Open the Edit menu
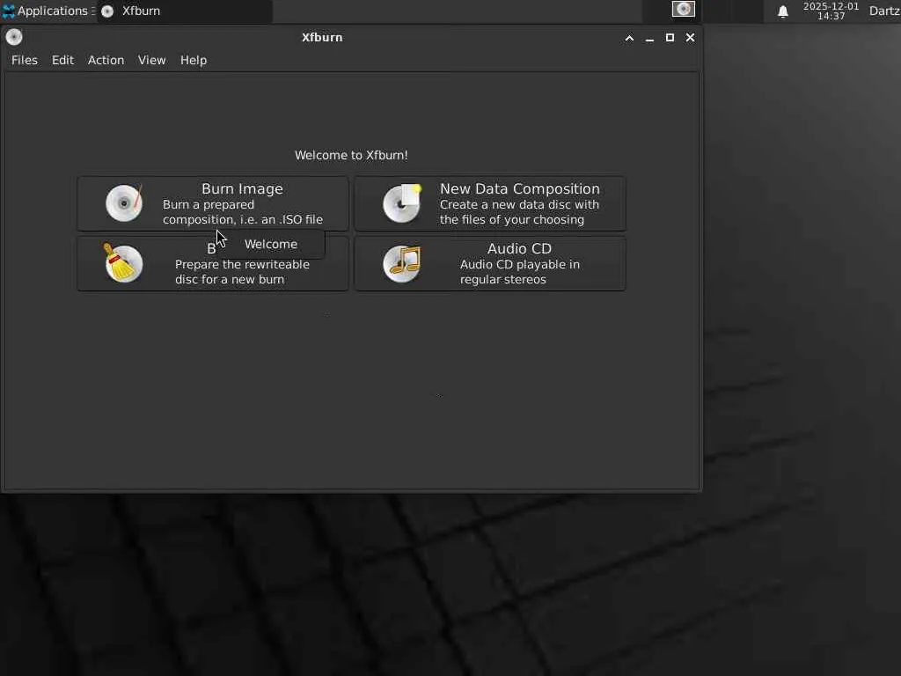This screenshot has height=676, width=901. [62, 60]
